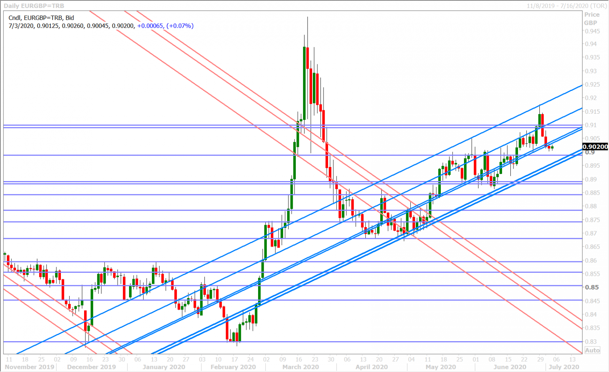Screen dimensions: 609x372
Task: Click the 17 date tick under February 2020
Action: [234, 359]
